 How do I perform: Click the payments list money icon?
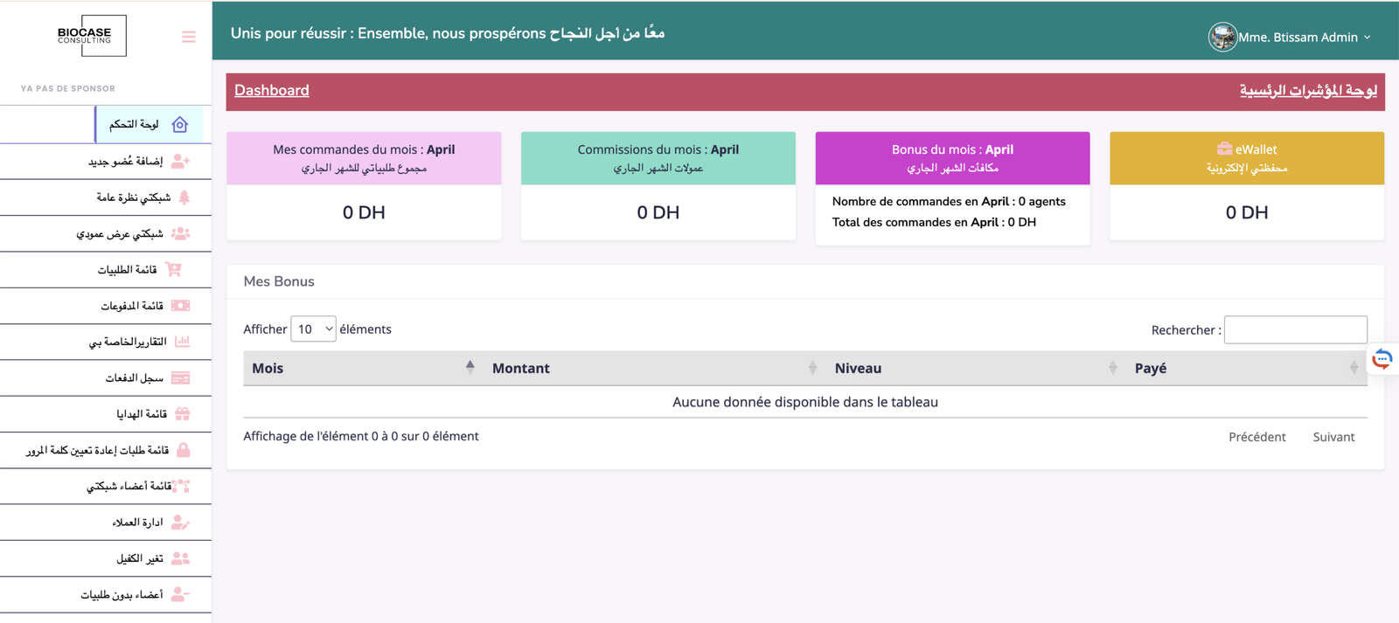pos(180,306)
